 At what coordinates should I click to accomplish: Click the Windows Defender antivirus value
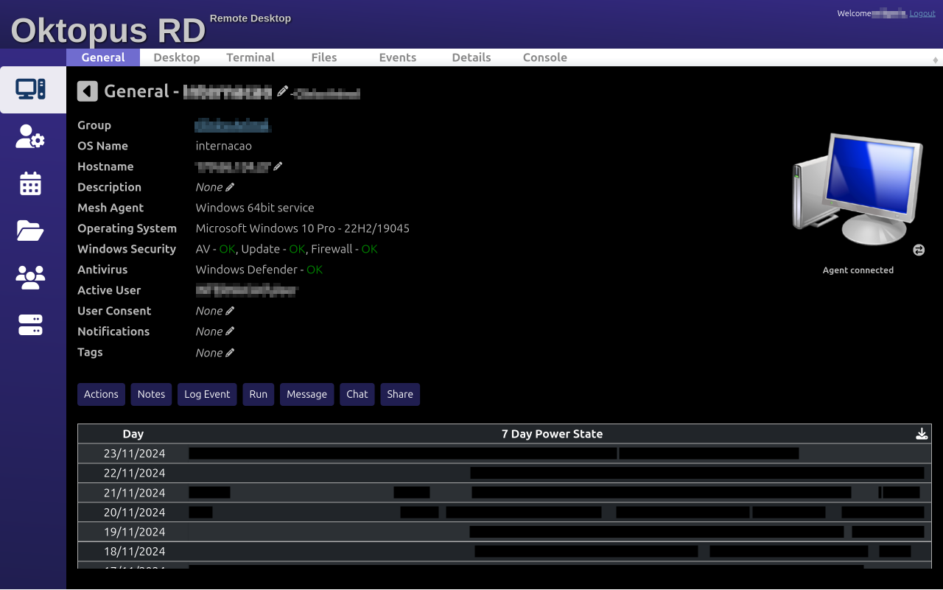click(259, 270)
